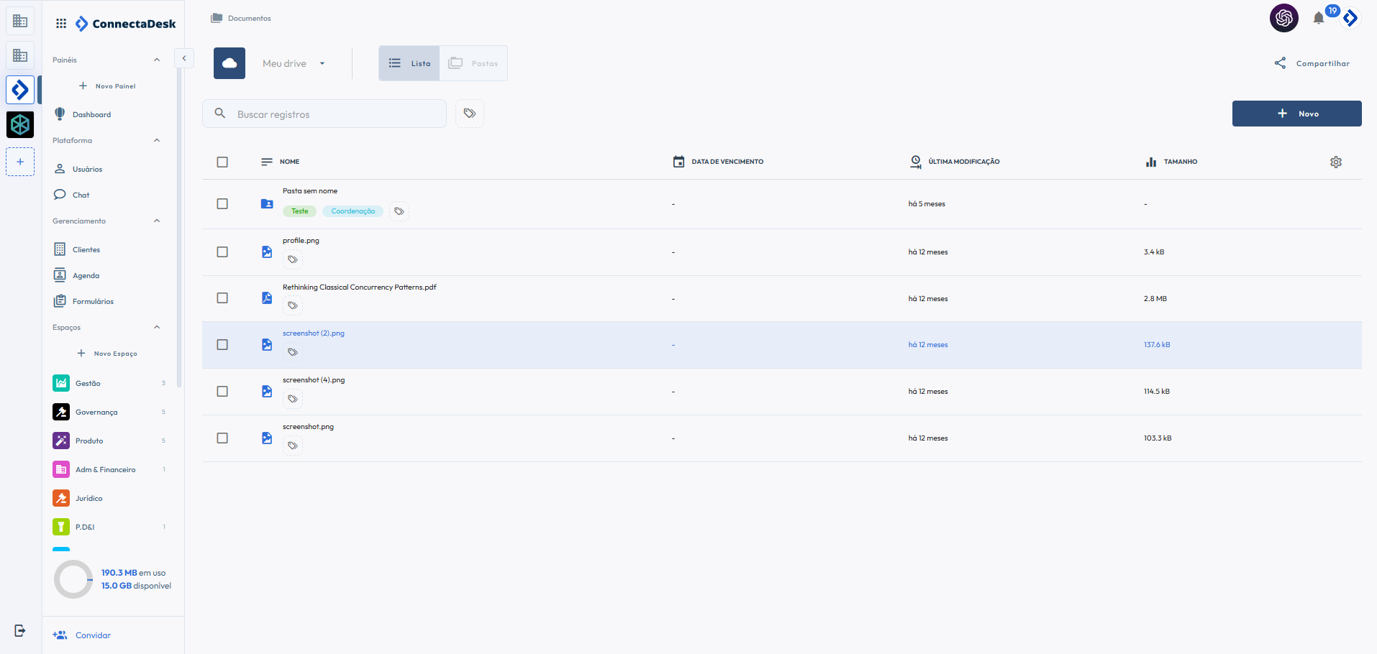
Task: Collapse the Painéis section
Action: click(157, 60)
